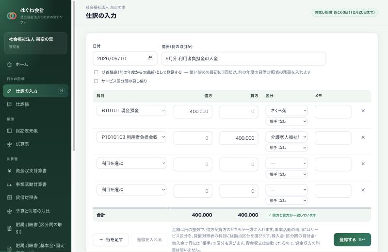This screenshot has height=252, width=388.
Task: Open 附属明細書(区分間の取引) from the sidebar
Action: click(35, 228)
